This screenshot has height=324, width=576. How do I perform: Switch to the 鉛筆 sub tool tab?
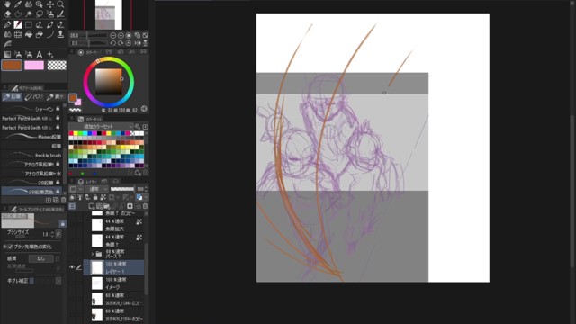(12, 97)
